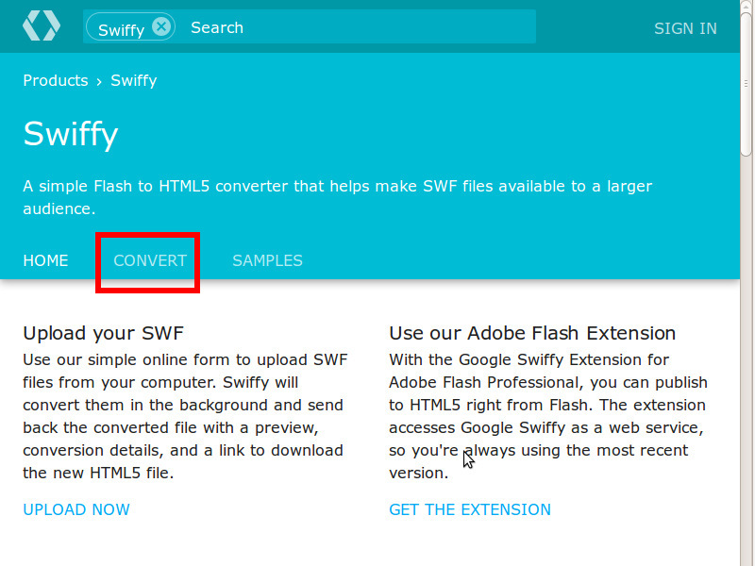Click the Swiffy search chip label
The height and width of the screenshot is (566, 755).
pyautogui.click(x=121, y=30)
